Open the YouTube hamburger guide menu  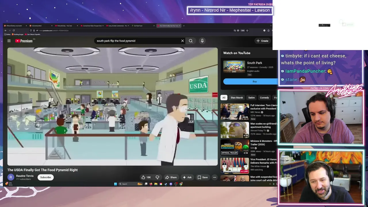(9, 41)
